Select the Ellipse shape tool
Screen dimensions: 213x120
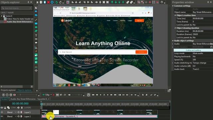[x=36, y=27]
